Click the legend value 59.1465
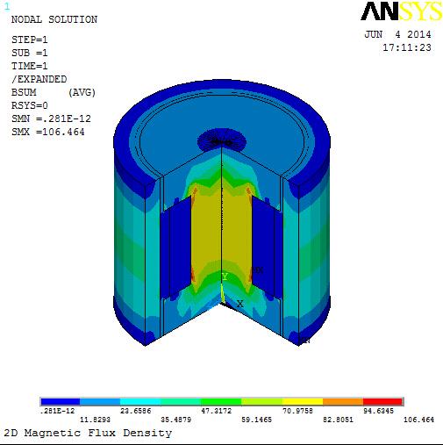Image resolution: width=443 pixels, height=445 pixels. point(256,420)
